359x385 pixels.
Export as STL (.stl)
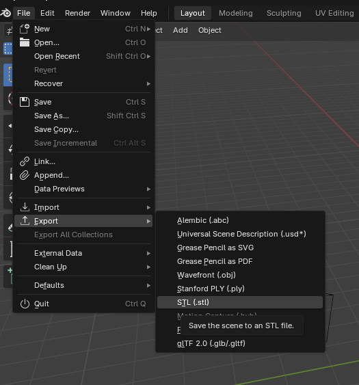click(240, 302)
